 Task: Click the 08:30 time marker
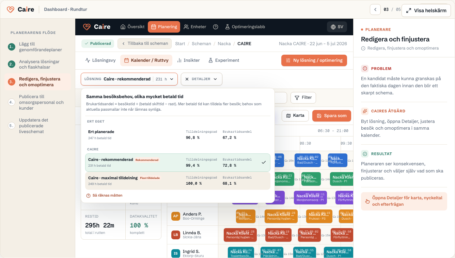305,143
